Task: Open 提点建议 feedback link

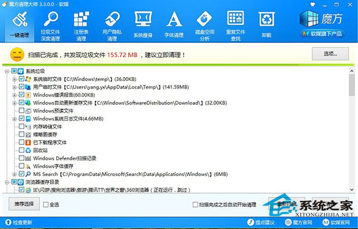Action: (x=261, y=222)
